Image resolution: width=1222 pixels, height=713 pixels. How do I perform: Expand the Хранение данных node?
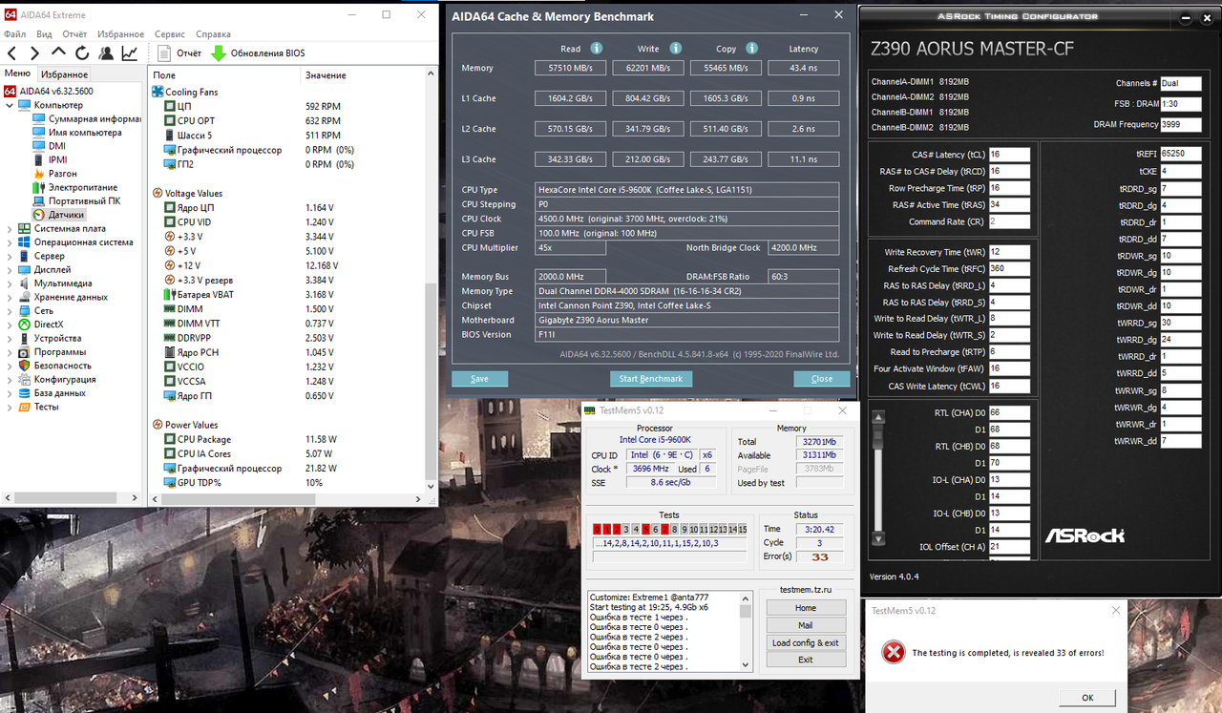coord(10,297)
